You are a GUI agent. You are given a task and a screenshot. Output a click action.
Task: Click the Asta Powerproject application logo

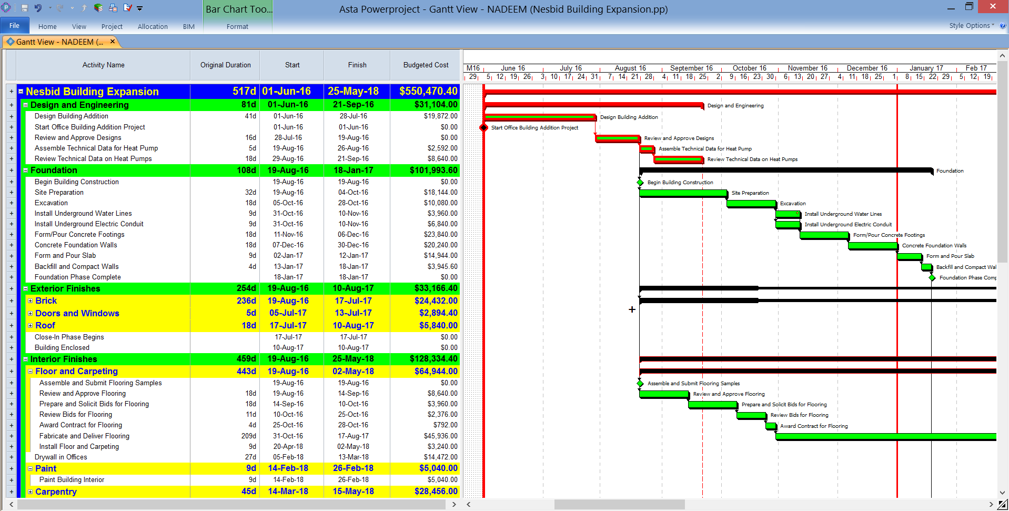[x=6, y=8]
